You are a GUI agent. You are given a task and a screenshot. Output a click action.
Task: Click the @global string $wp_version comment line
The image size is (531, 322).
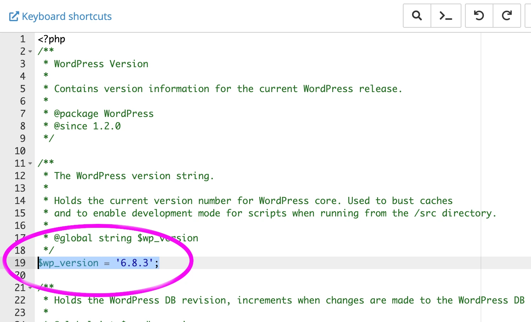(121, 238)
